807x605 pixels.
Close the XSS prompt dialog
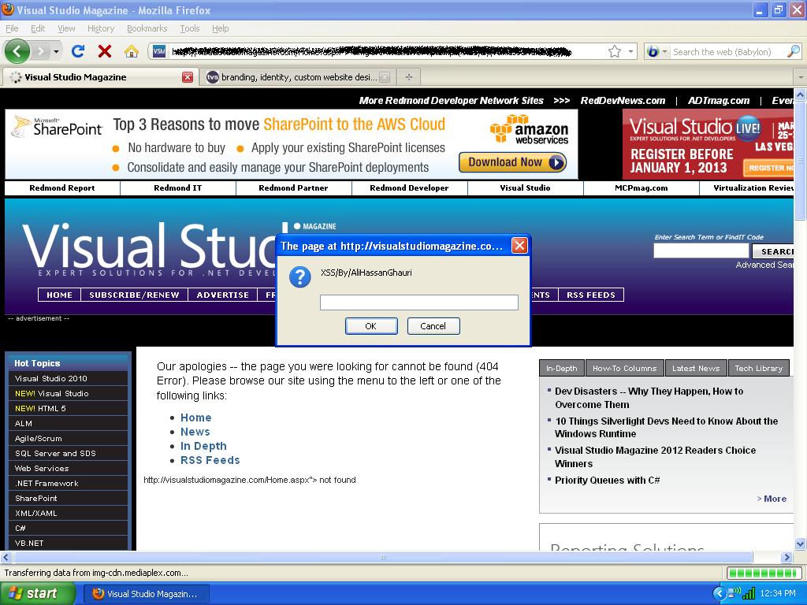pos(520,246)
